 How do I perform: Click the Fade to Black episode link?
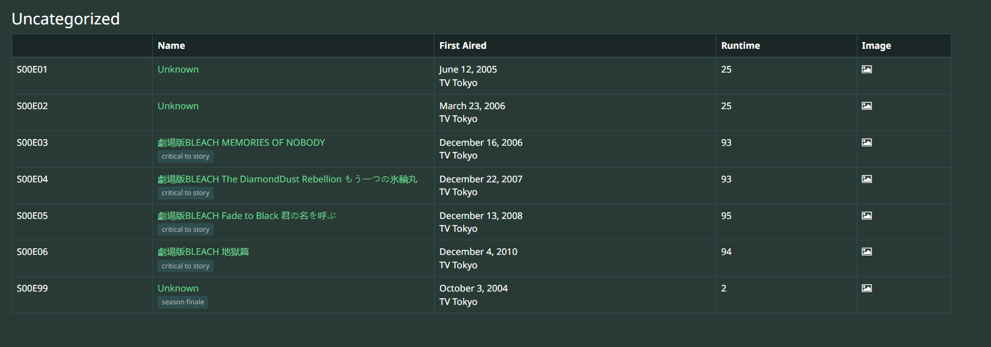(x=247, y=216)
